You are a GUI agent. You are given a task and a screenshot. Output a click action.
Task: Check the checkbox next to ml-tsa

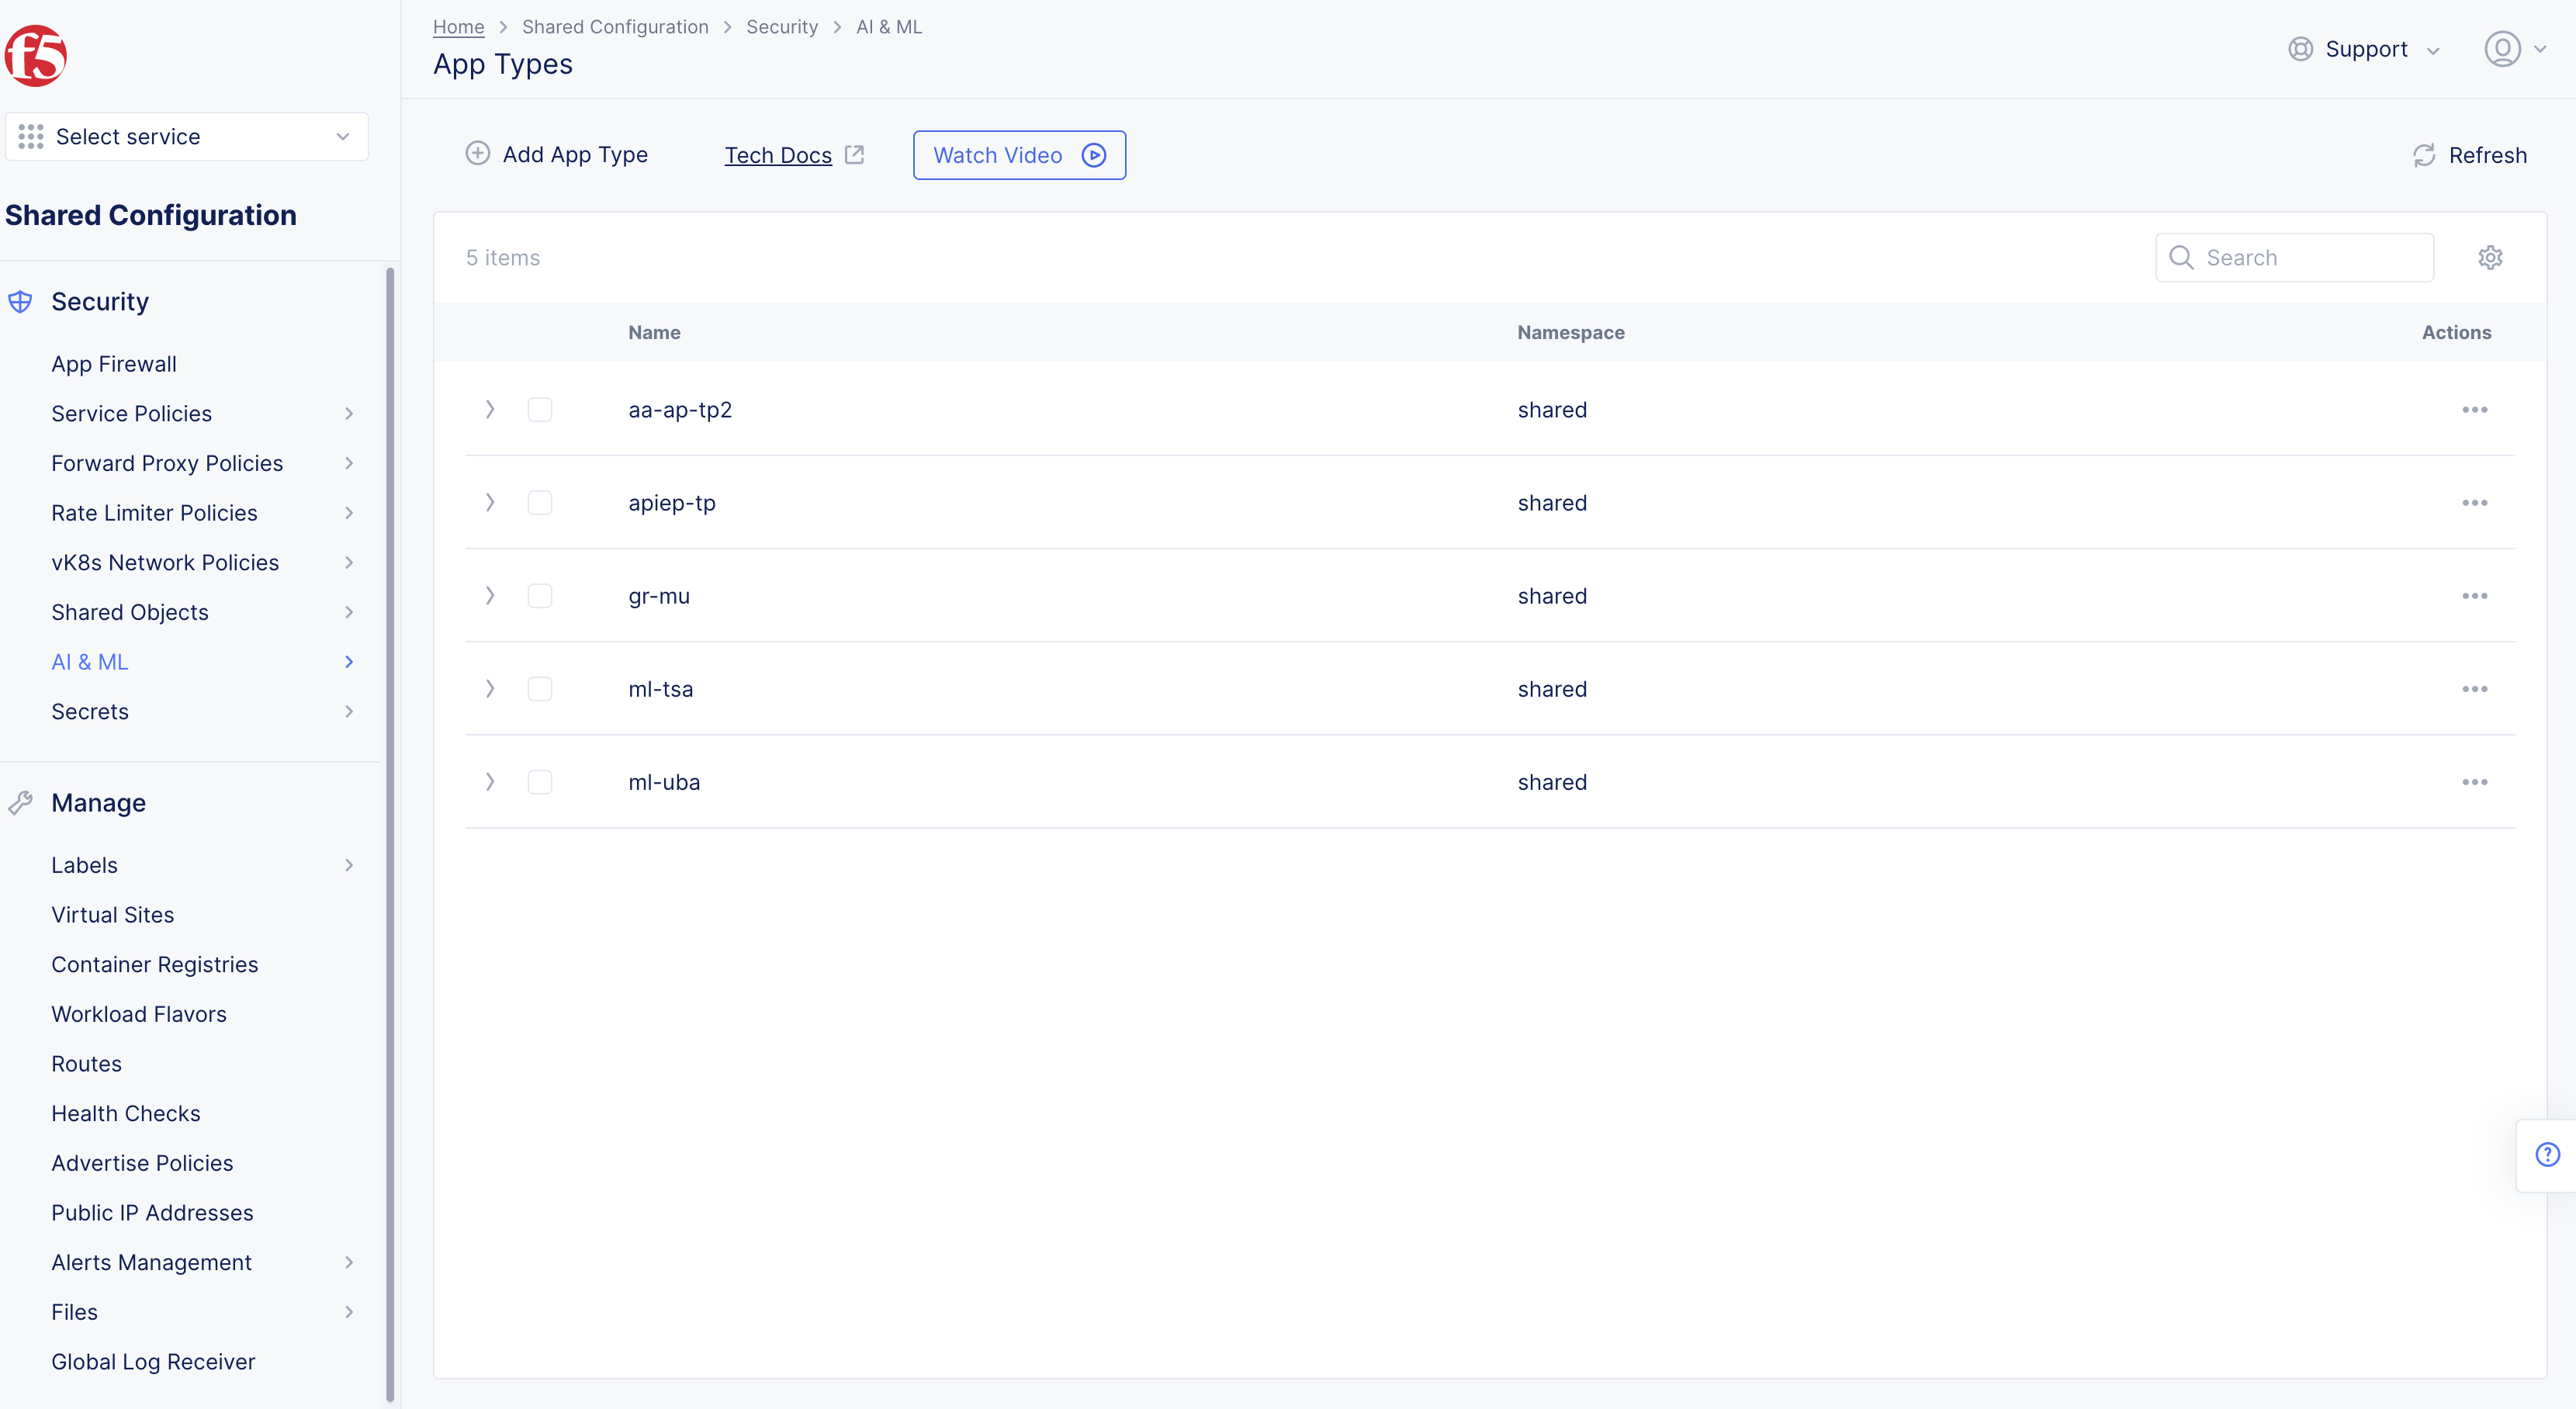540,688
